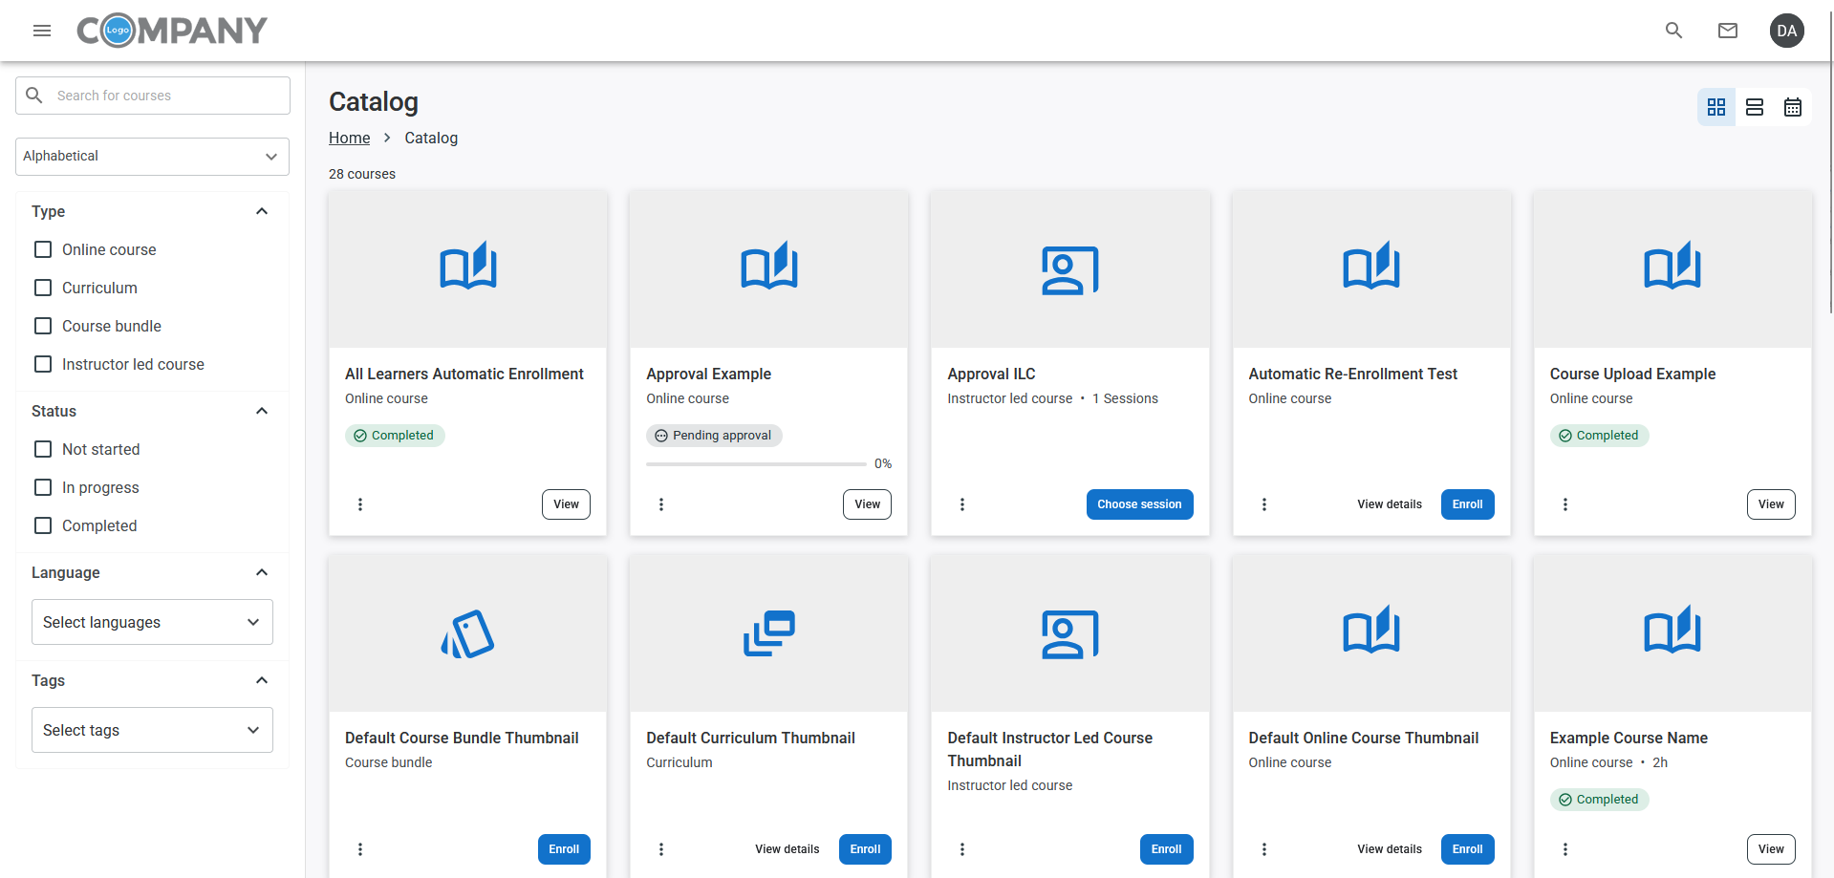Open the Alphabetical sort dropdown
The width and height of the screenshot is (1834, 878).
[x=153, y=157]
